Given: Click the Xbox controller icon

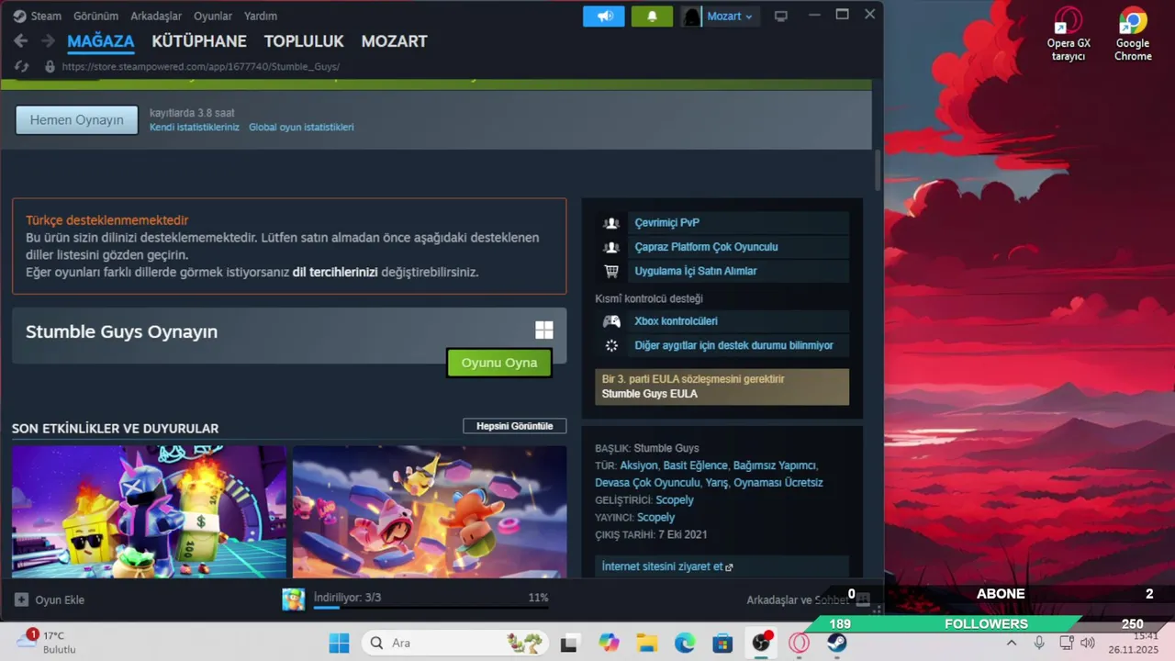Looking at the screenshot, I should [x=610, y=321].
